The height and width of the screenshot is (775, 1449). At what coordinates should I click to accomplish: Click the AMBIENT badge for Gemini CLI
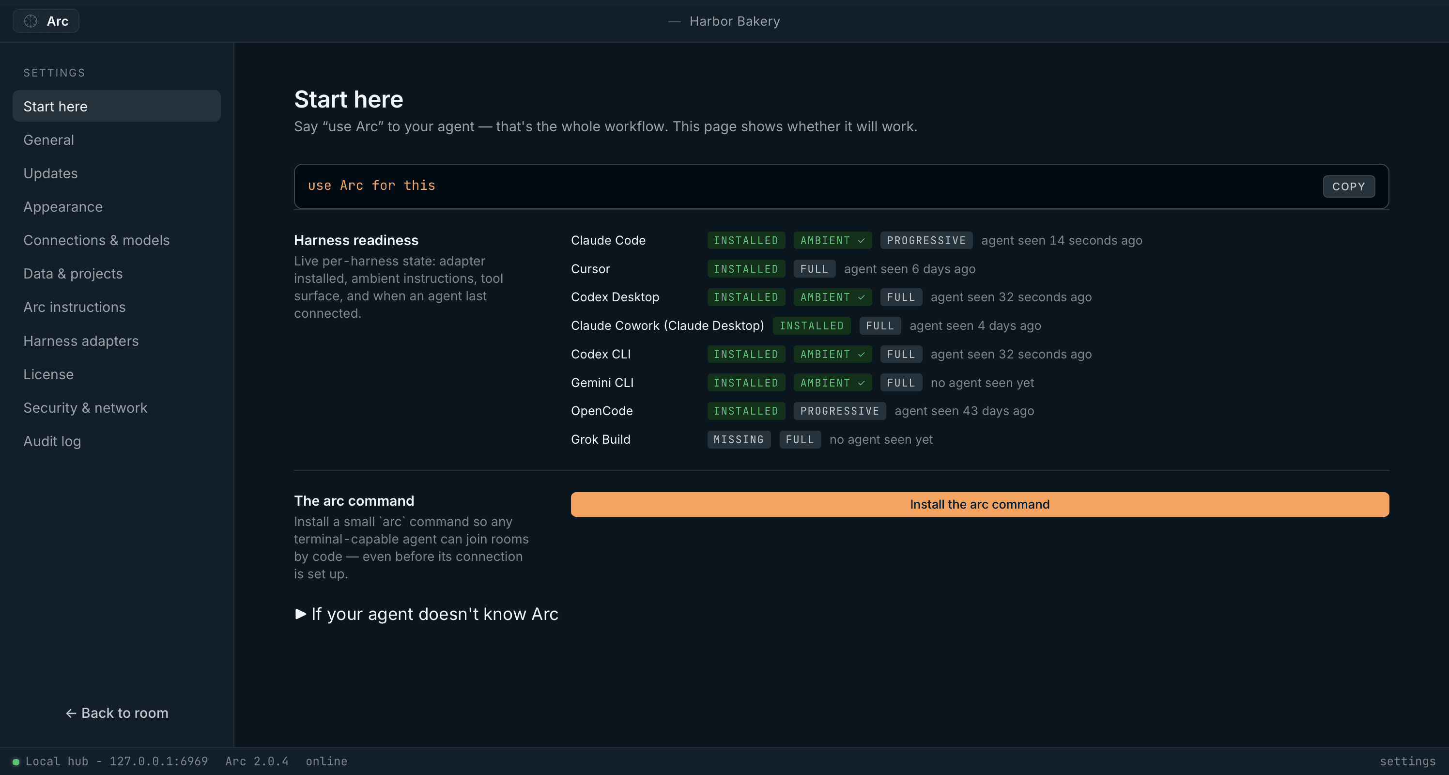[x=832, y=383]
